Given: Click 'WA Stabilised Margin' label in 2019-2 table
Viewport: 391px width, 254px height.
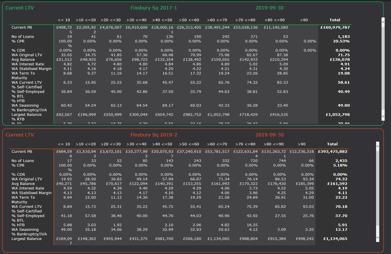Looking at the screenshot, I should coord(32,193).
